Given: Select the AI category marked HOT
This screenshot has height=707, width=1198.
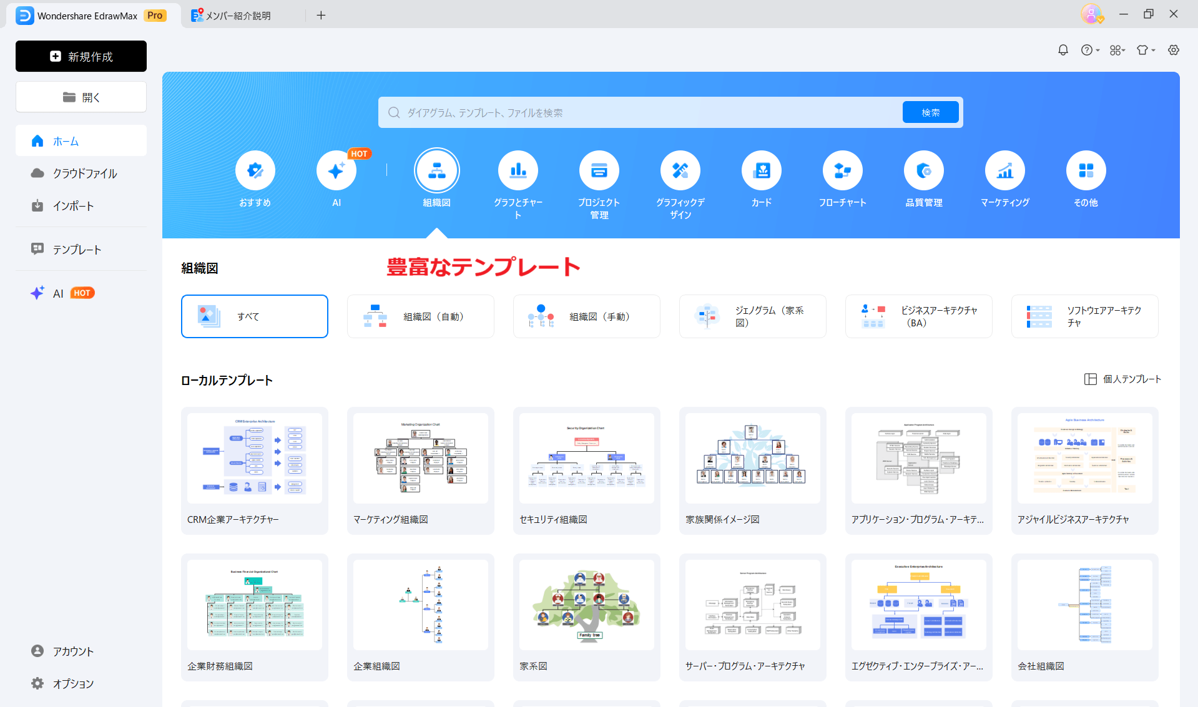Looking at the screenshot, I should 336,170.
